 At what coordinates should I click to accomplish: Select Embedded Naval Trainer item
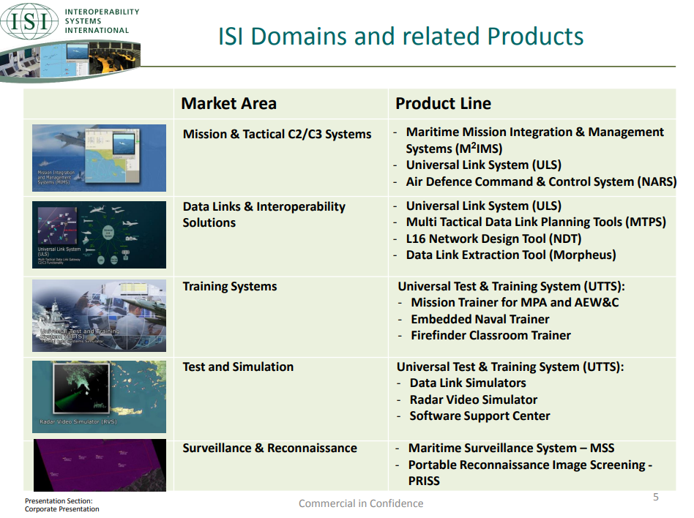point(480,320)
